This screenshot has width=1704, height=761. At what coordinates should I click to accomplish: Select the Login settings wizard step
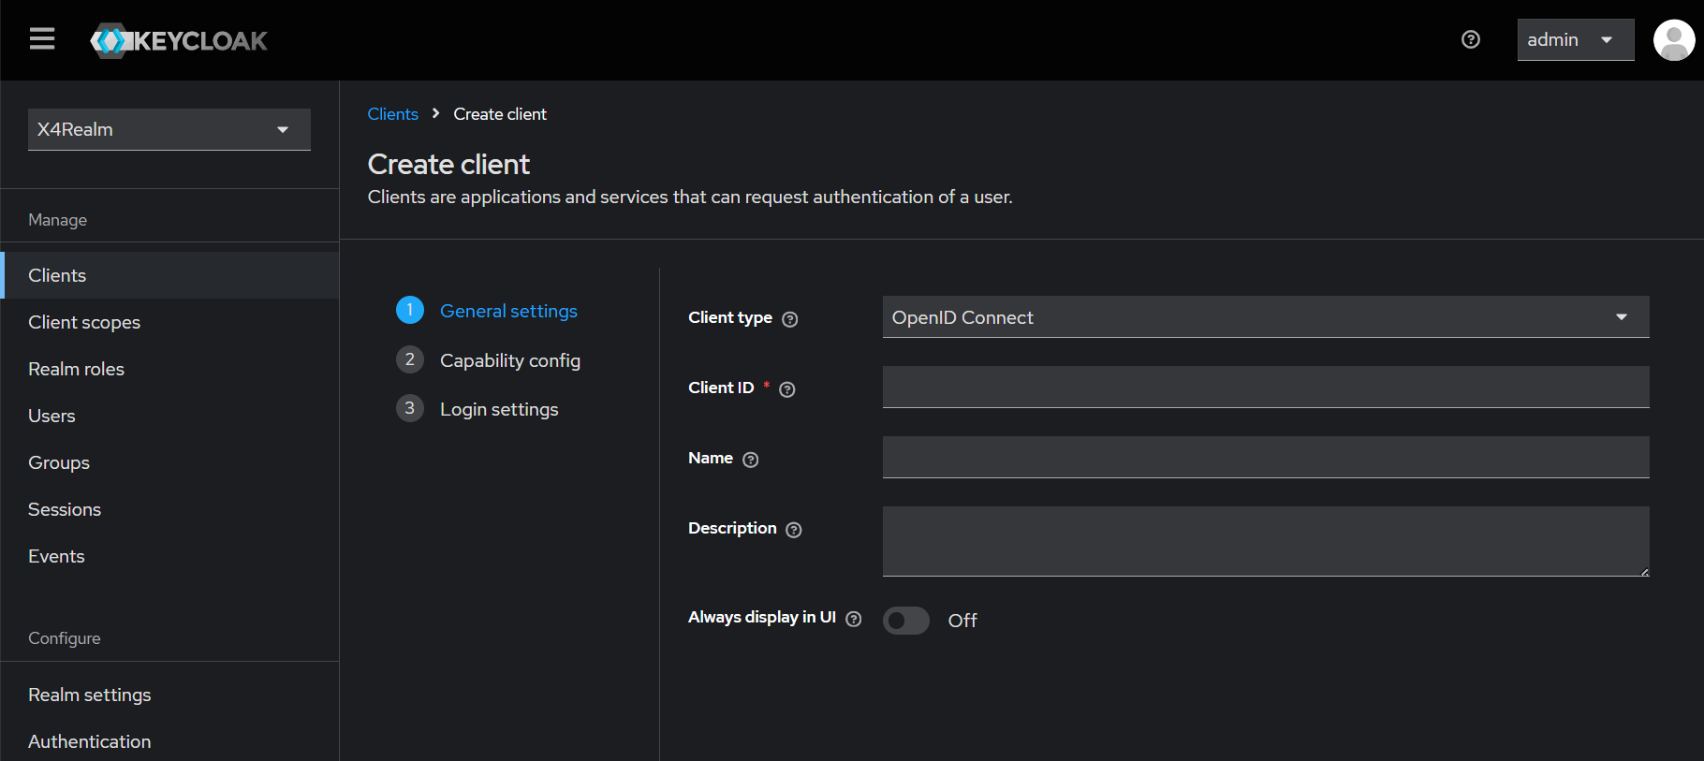498,409
